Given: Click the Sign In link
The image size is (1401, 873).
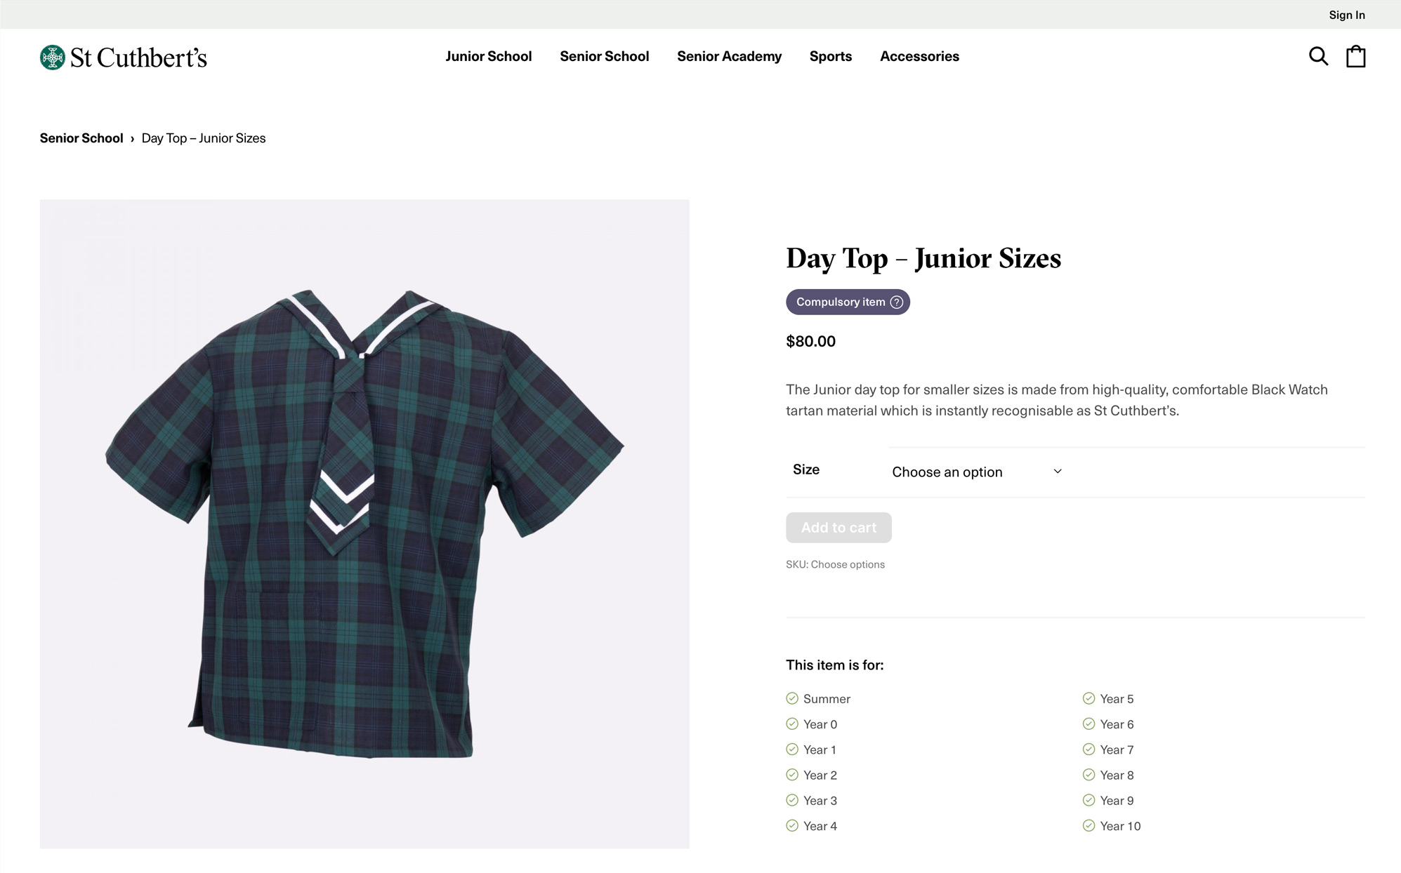Looking at the screenshot, I should (x=1348, y=13).
